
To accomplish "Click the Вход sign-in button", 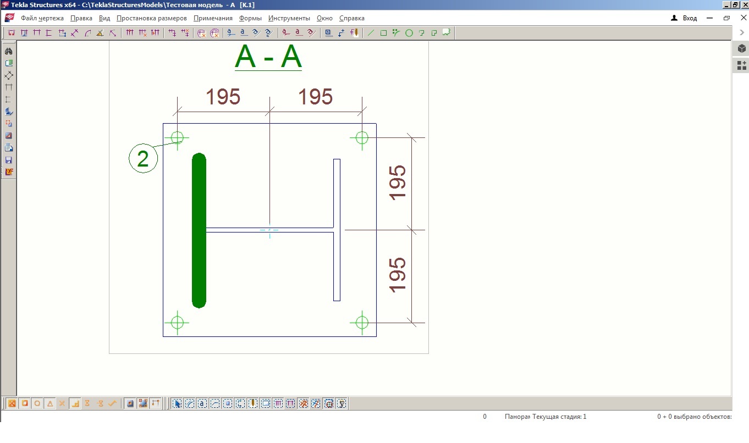I will tap(685, 18).
